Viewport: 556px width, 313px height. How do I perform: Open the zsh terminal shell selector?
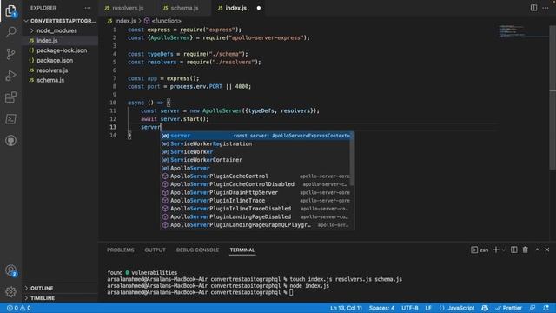point(480,250)
